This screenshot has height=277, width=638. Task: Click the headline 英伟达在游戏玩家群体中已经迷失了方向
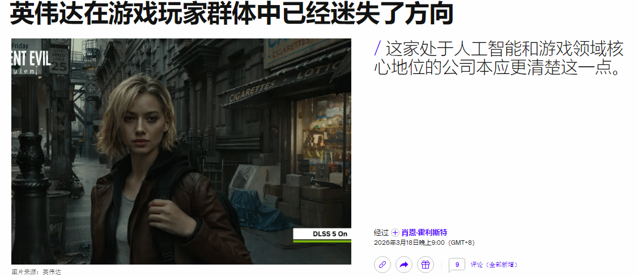(x=232, y=14)
